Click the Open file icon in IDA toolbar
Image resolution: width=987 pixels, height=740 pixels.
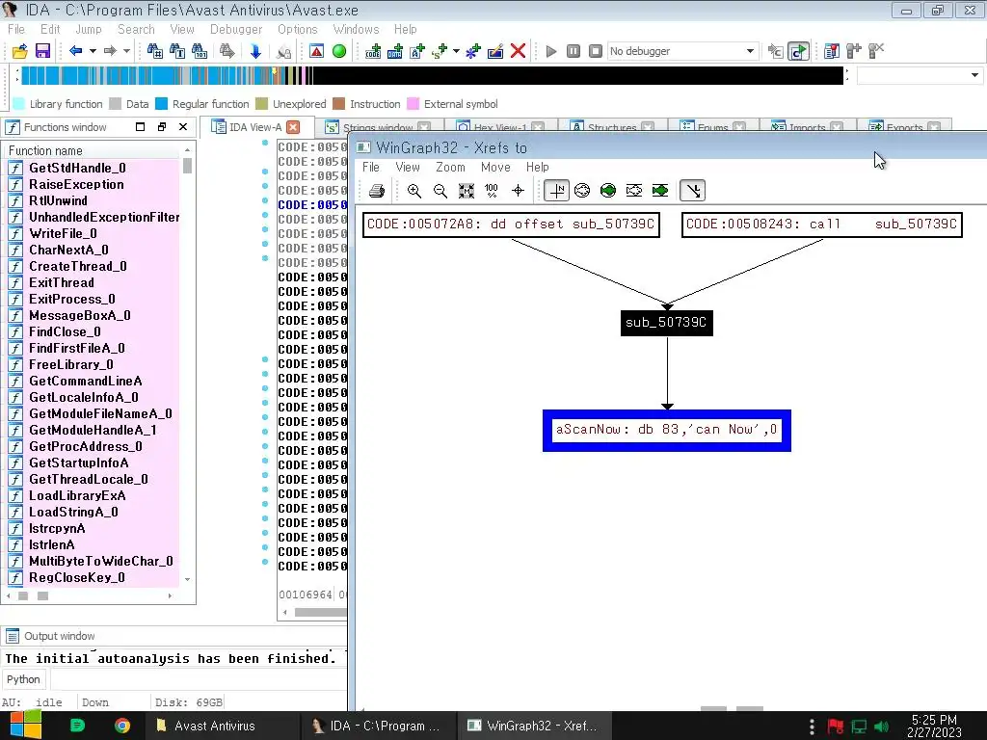pyautogui.click(x=19, y=51)
